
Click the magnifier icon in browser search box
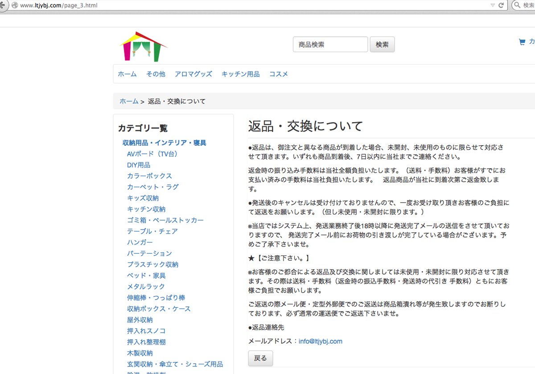point(517,5)
